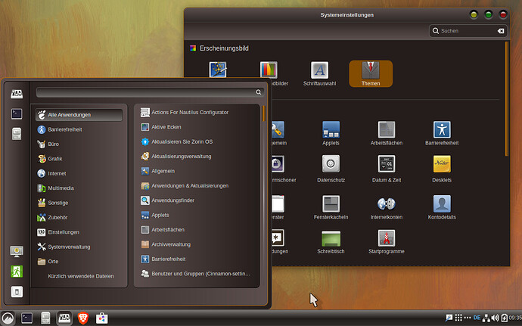Open Kürzlich verwendete Dateien in menu

80,276
